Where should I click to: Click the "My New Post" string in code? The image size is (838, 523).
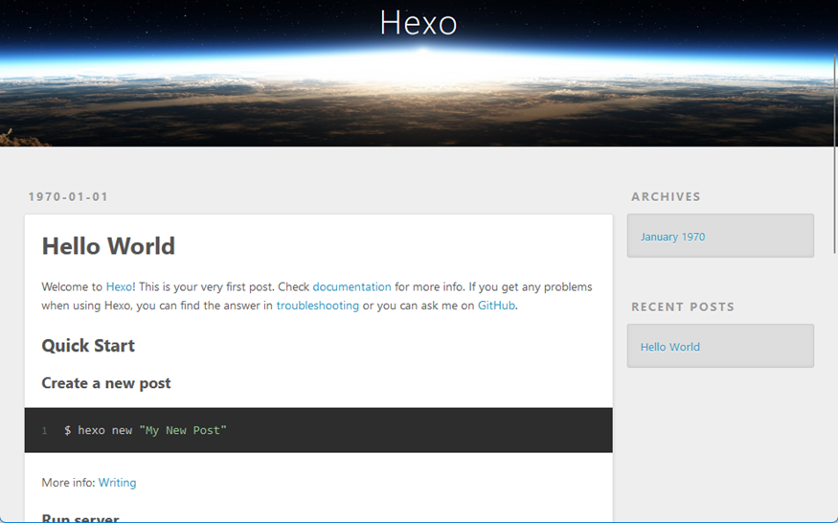pyautogui.click(x=183, y=430)
